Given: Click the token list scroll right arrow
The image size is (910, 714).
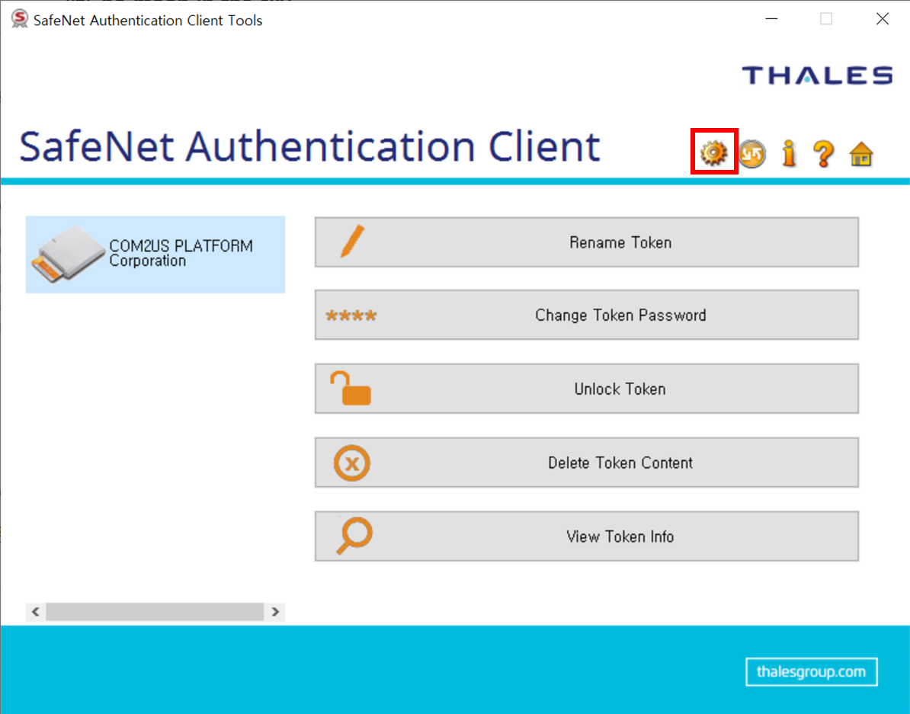Looking at the screenshot, I should pos(275,611).
